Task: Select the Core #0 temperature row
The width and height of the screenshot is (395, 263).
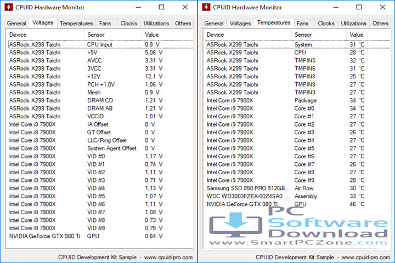Action: coord(298,108)
